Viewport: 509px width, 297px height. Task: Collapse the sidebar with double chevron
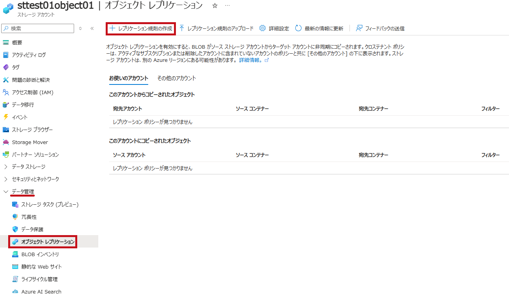[x=92, y=28]
